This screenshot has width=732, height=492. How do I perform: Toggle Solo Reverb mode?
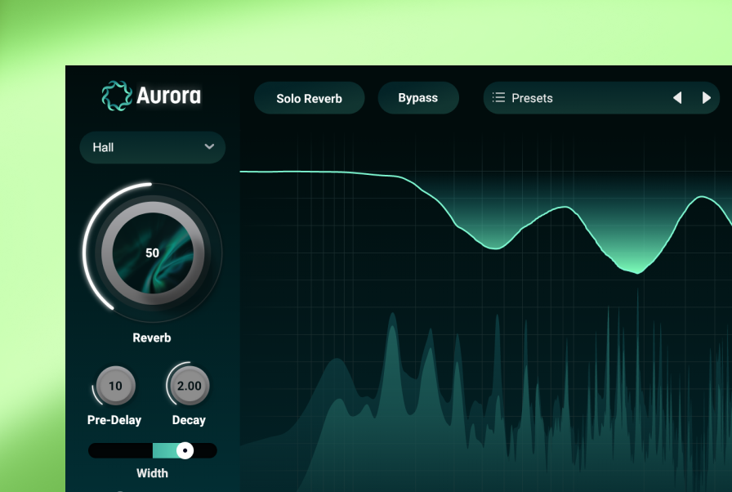(309, 98)
